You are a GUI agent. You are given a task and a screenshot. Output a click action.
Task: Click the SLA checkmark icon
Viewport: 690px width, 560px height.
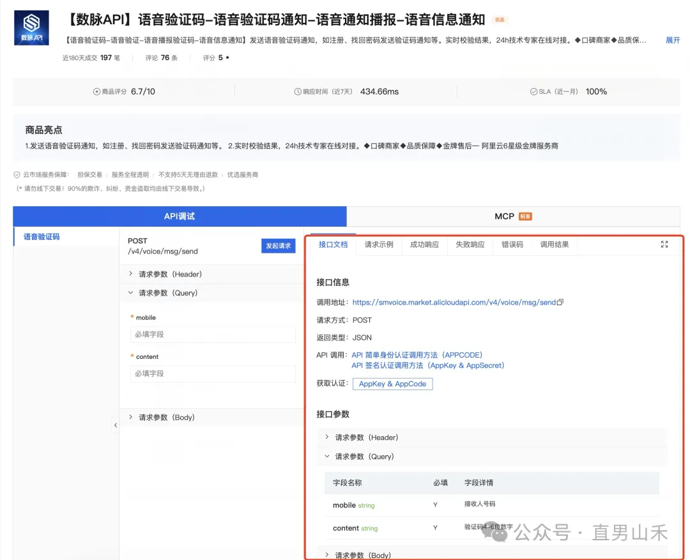(533, 91)
